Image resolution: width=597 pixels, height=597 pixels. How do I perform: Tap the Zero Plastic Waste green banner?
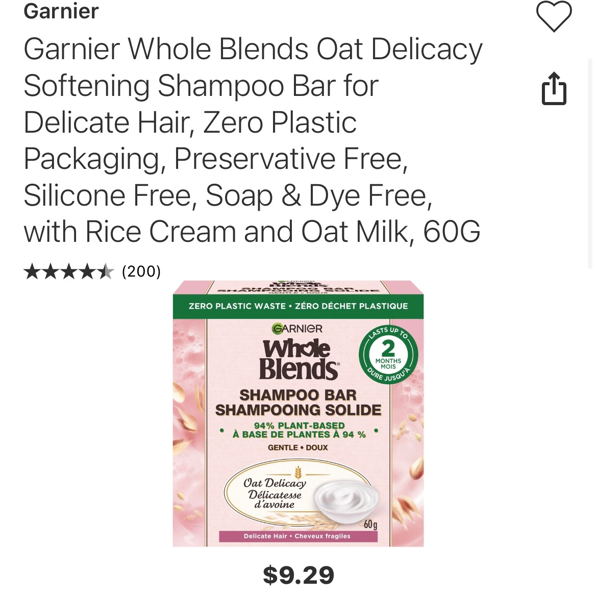point(298,306)
